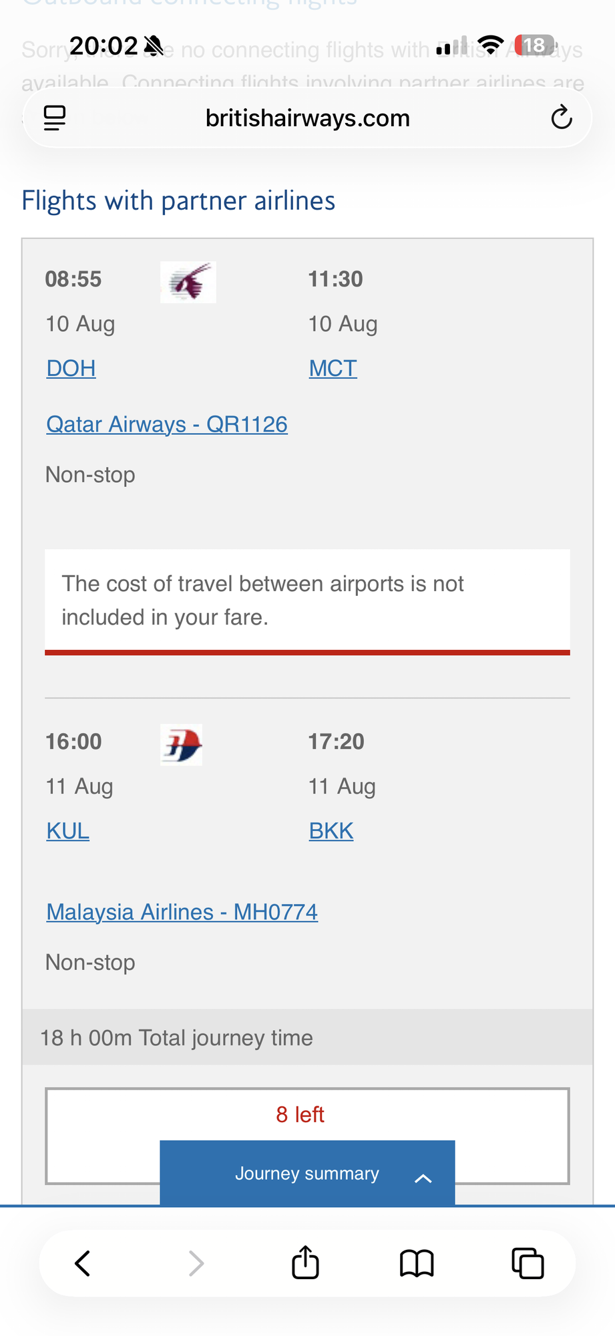Viewport: 615px width, 1336px height.
Task: Tap the britishairways.com address field
Action: click(x=307, y=118)
